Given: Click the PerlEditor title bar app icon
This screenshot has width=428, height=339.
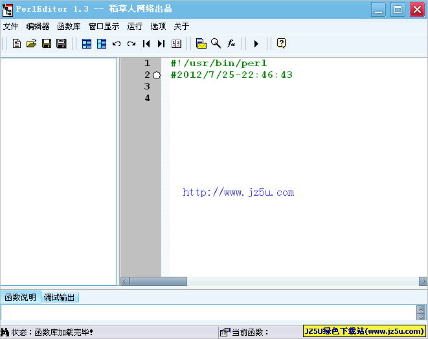Looking at the screenshot, I should [x=7, y=10].
